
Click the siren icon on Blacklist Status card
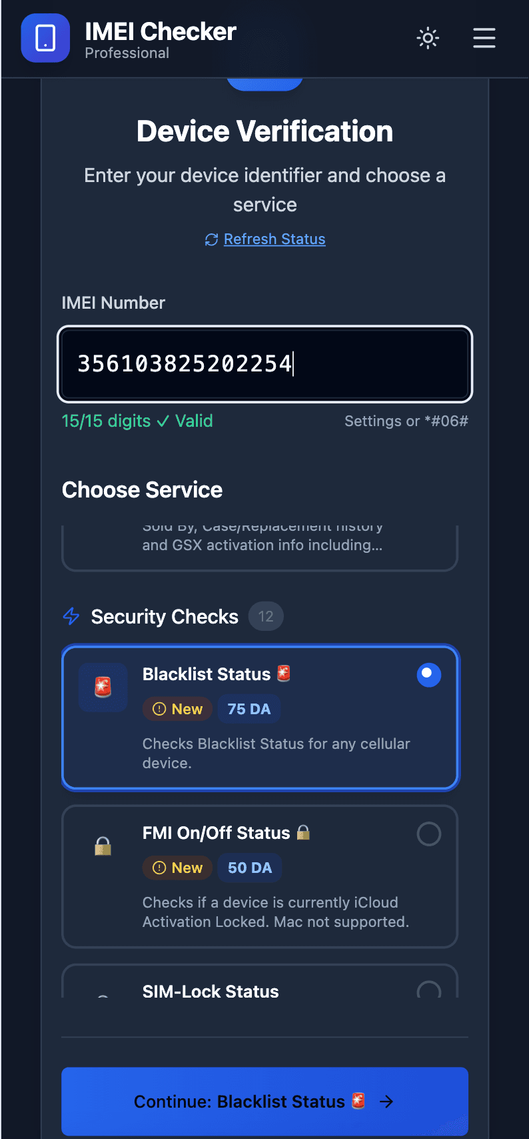click(x=103, y=687)
